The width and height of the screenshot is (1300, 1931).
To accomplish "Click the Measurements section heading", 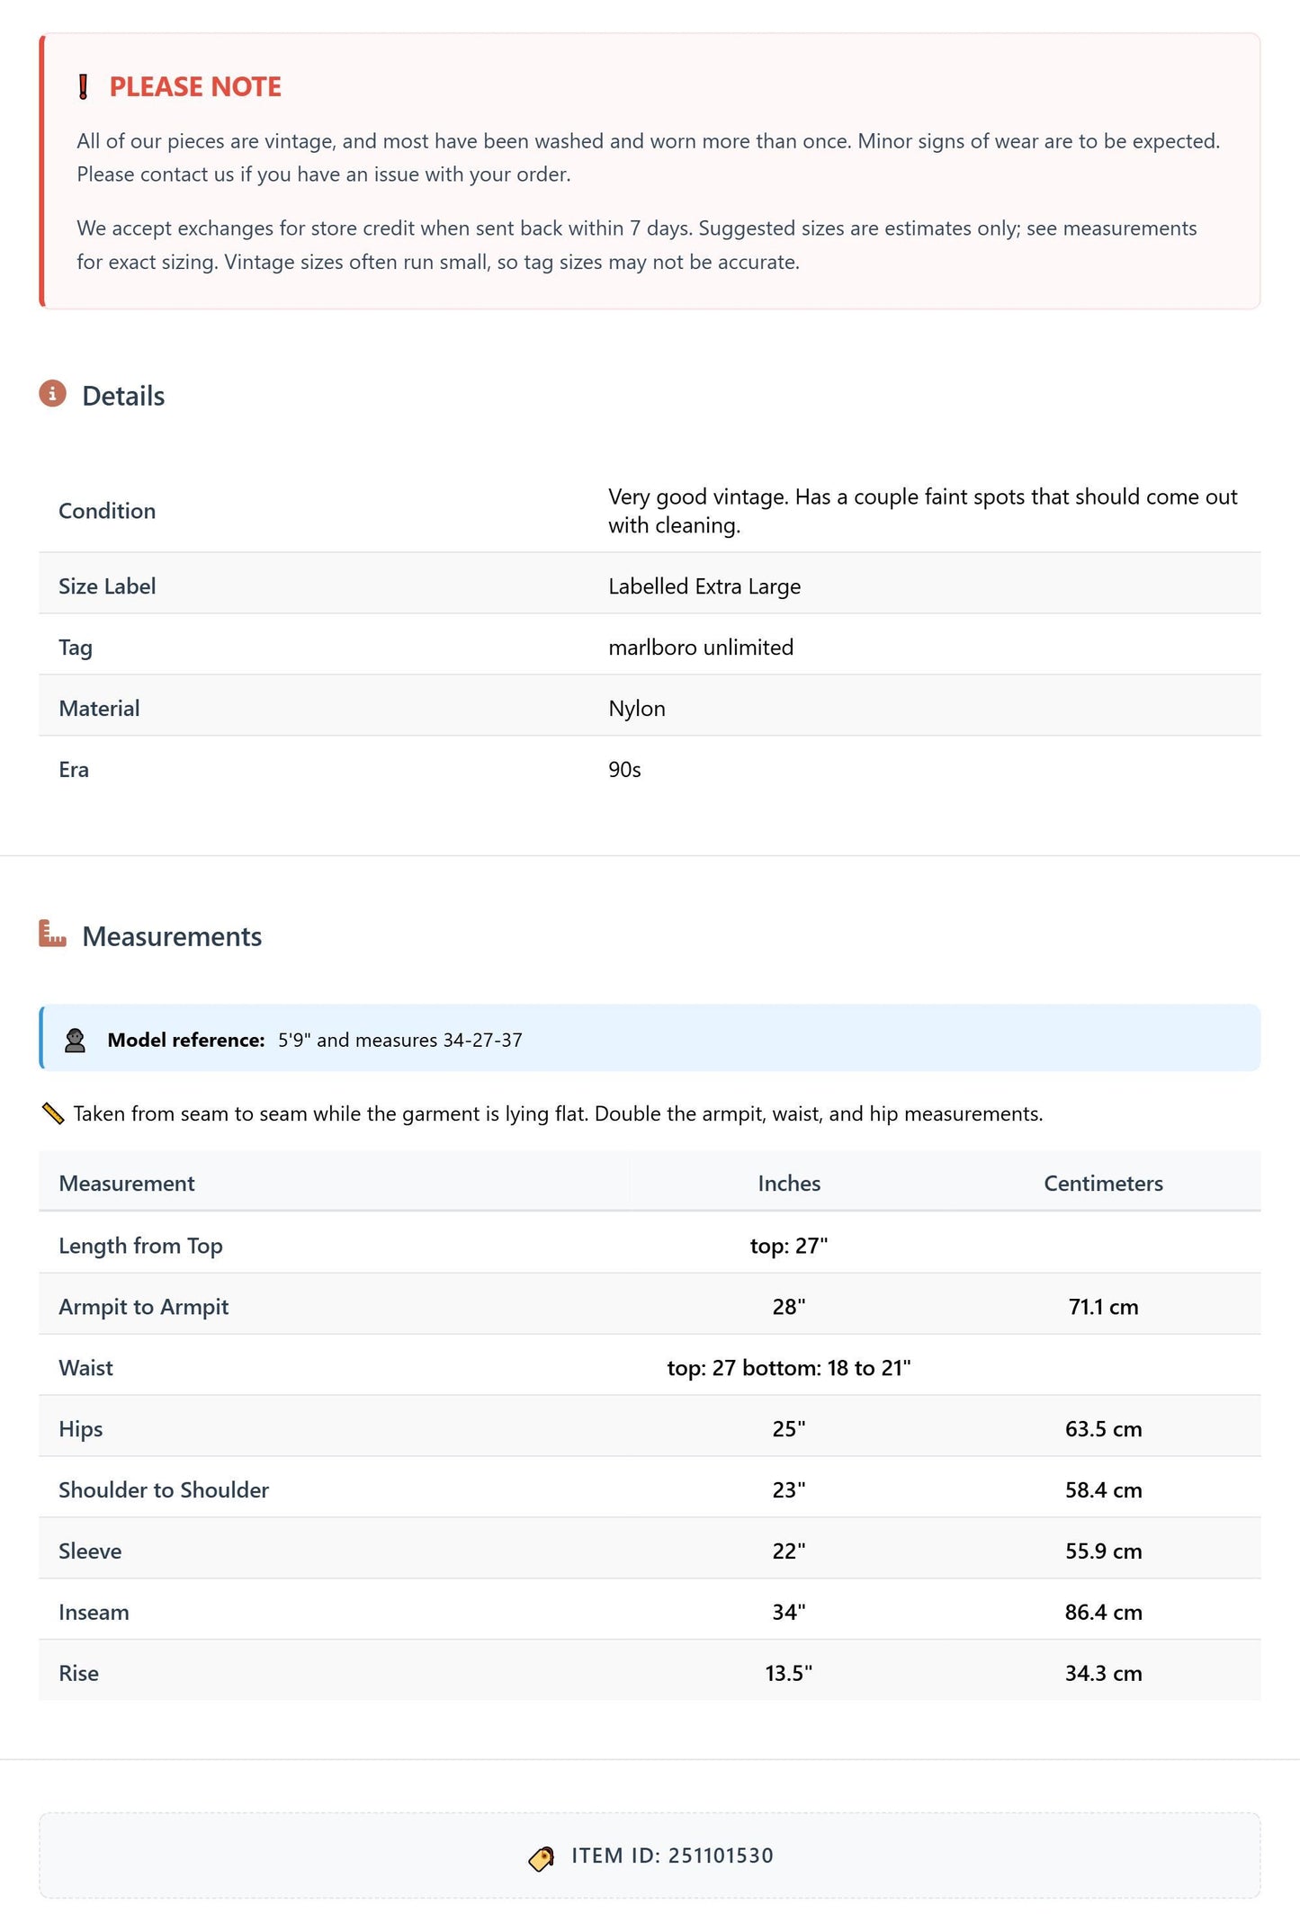I will click(x=172, y=937).
